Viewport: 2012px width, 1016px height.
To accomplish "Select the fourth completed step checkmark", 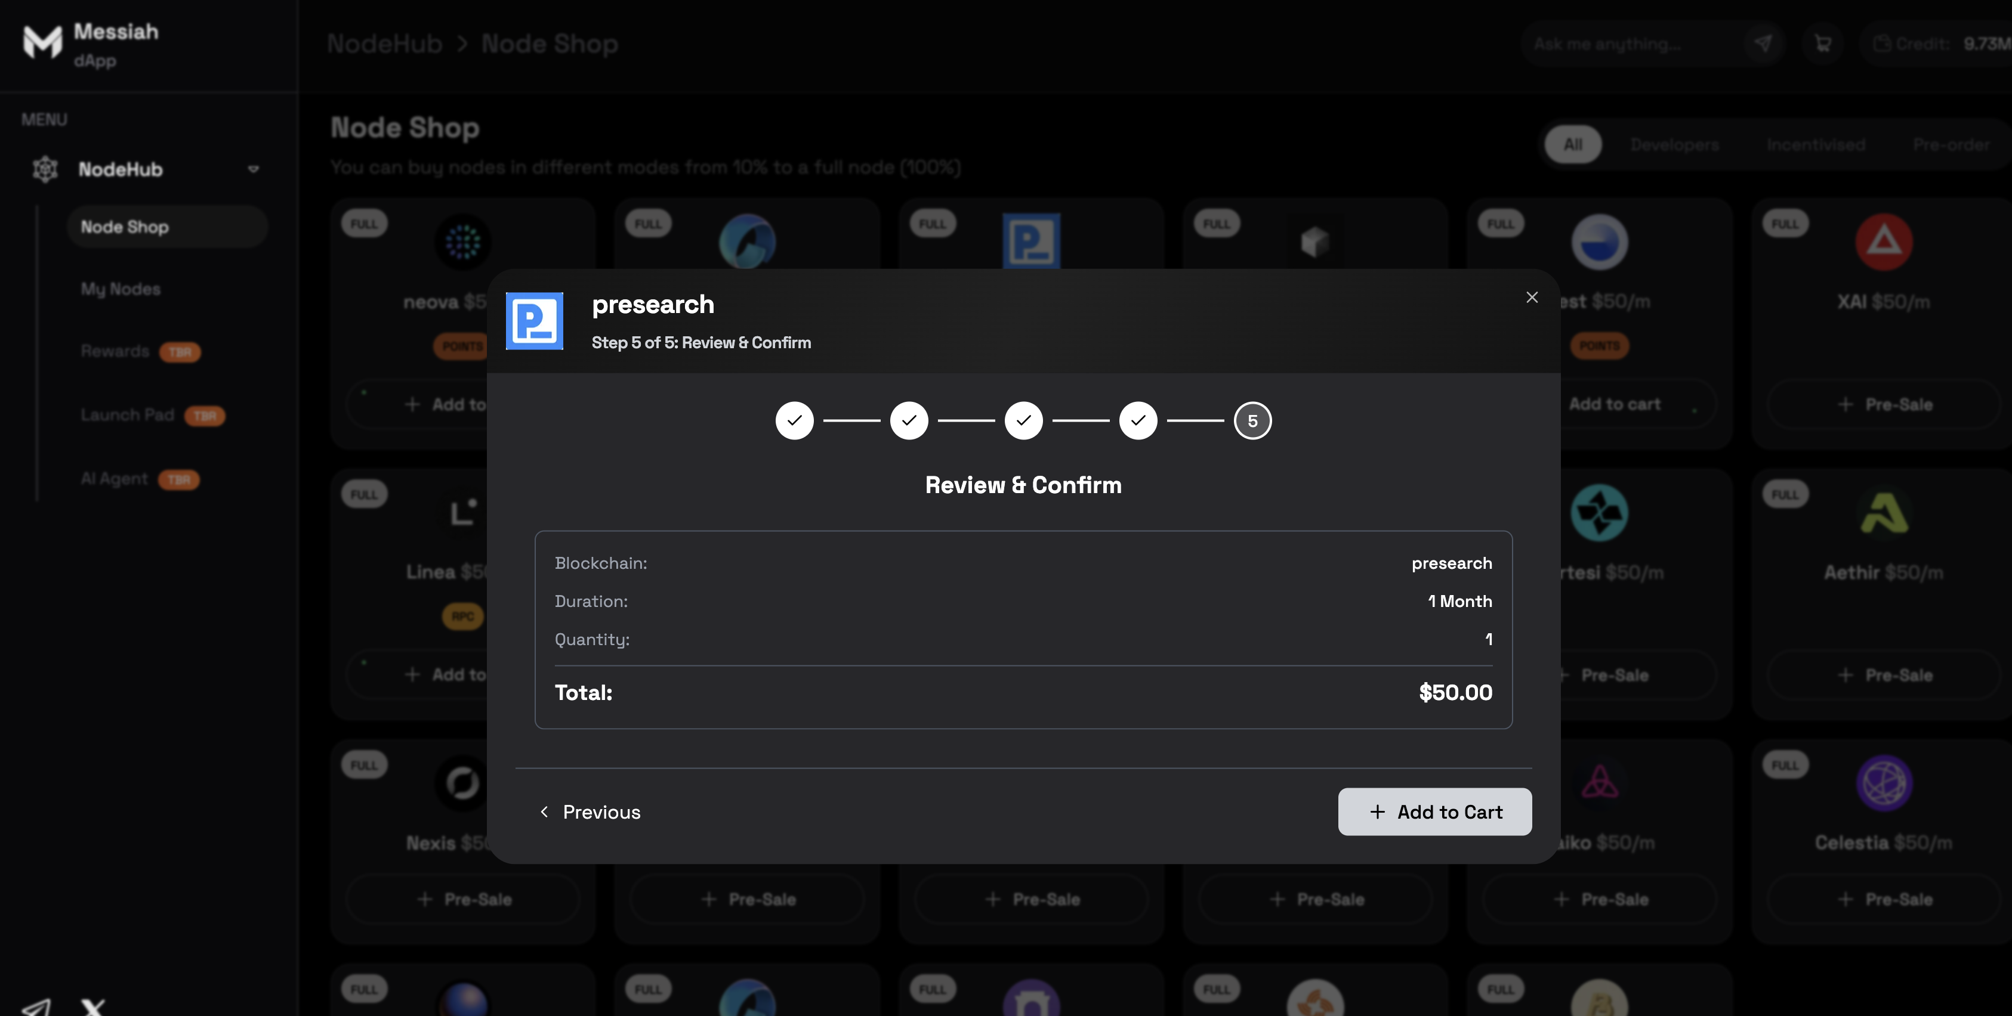I will (x=1138, y=420).
